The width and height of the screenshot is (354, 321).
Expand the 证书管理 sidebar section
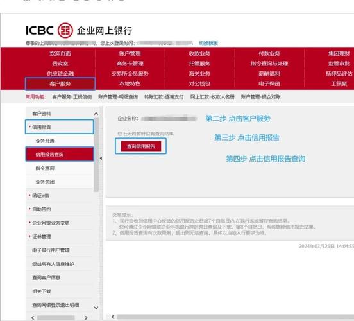(x=40, y=236)
